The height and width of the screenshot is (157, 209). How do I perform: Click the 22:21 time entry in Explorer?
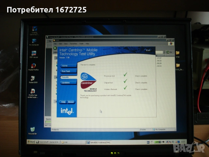(159, 66)
